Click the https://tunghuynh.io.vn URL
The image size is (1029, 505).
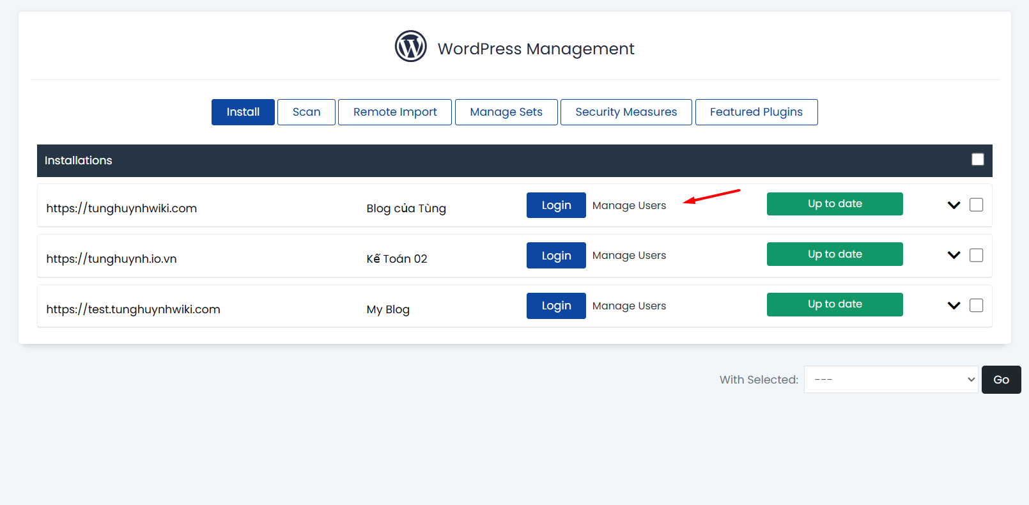click(x=111, y=259)
